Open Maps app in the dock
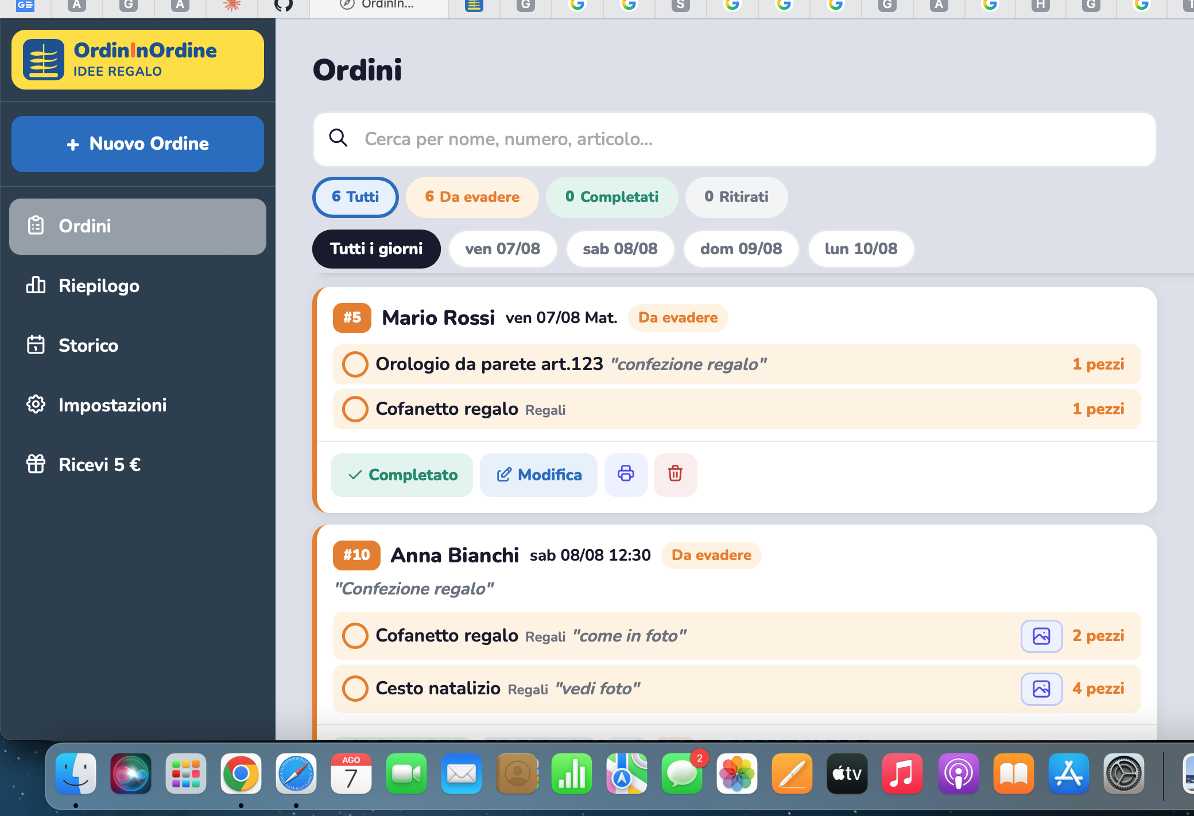Viewport: 1194px width, 816px height. click(x=627, y=774)
